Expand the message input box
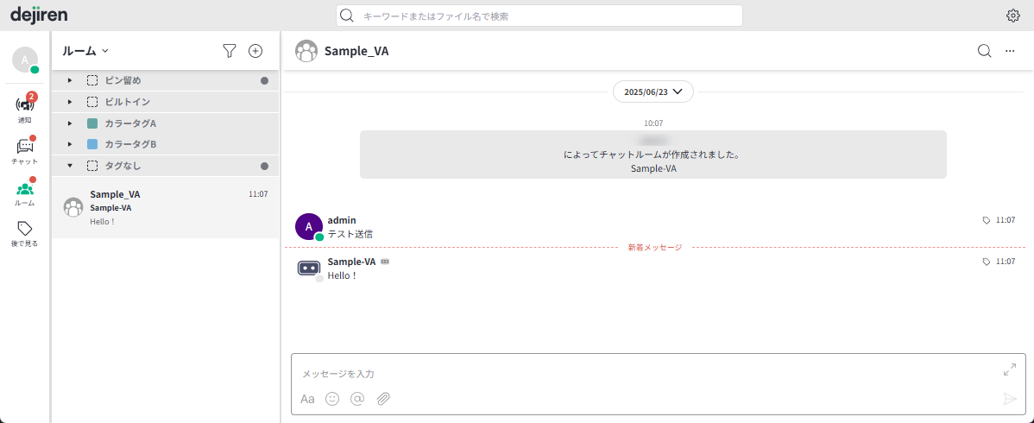The height and width of the screenshot is (423, 1034). 1010,369
